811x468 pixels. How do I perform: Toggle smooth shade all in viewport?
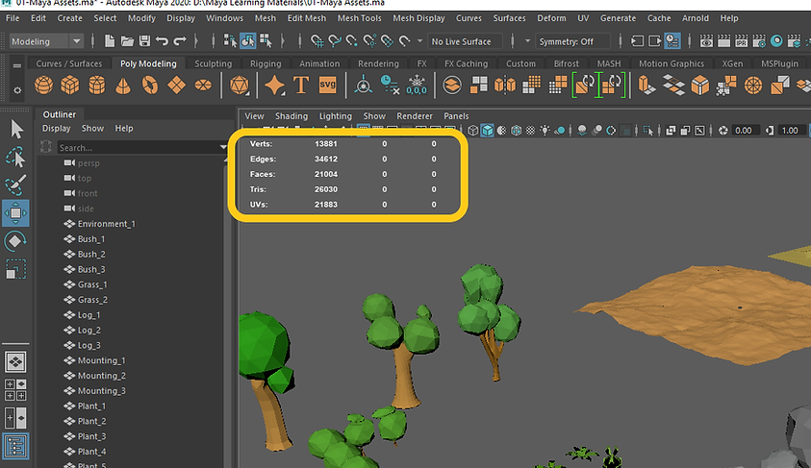coord(487,131)
